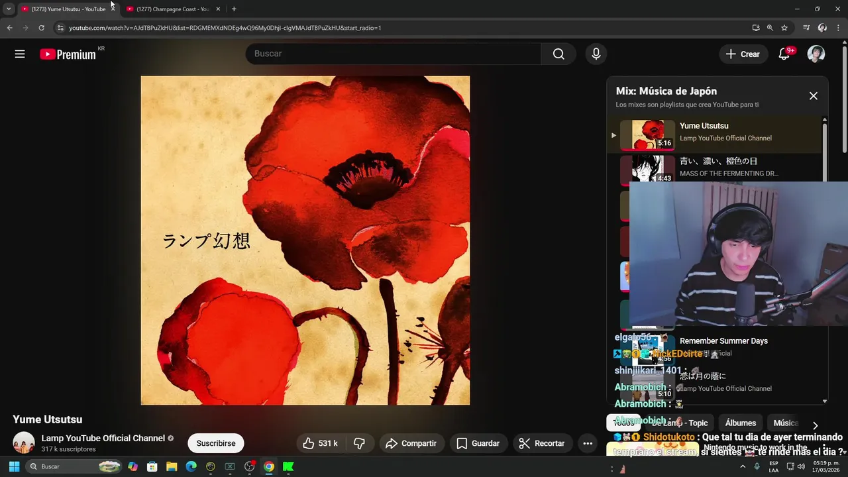Open Remember Summer Days in playlist
Image resolution: width=848 pixels, height=477 pixels.
[723, 341]
